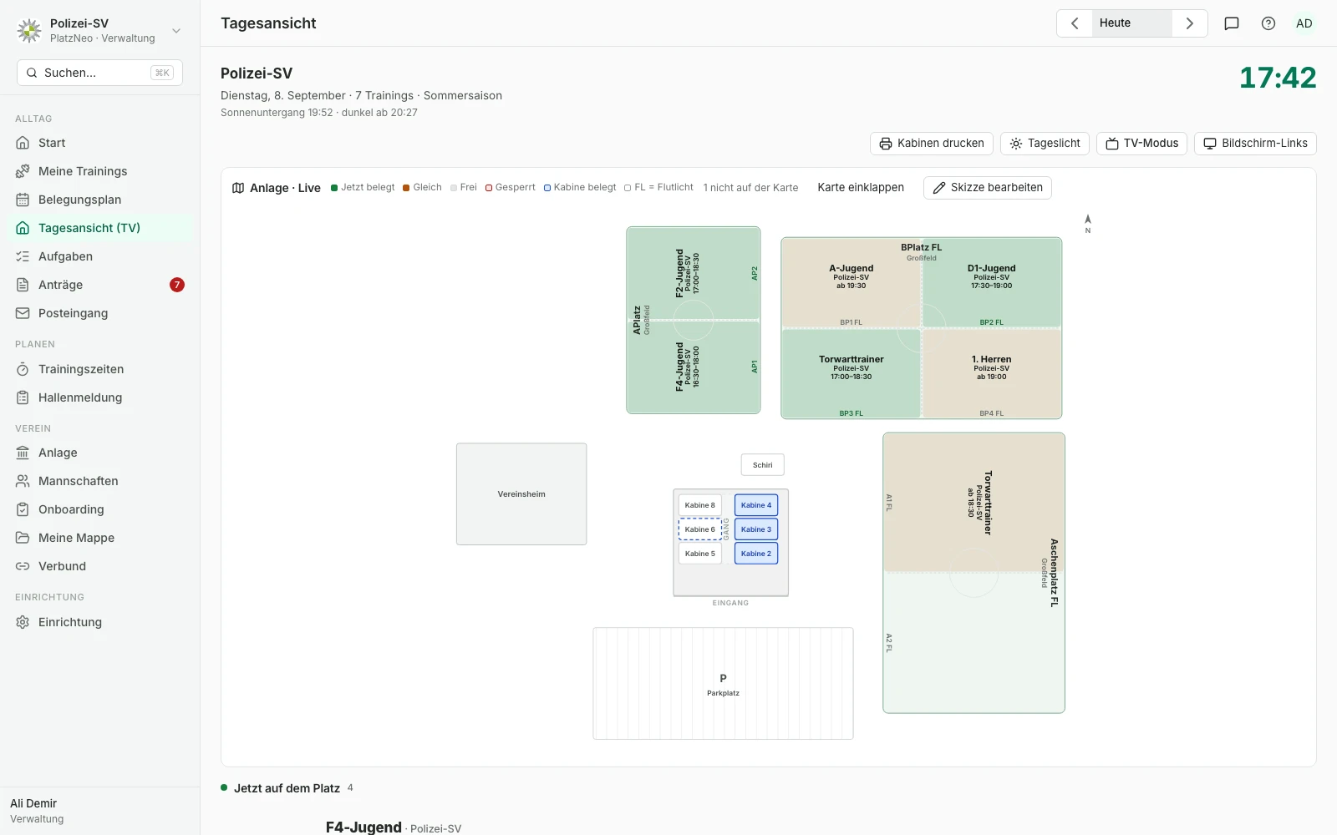
Task: Open Onboarding in sidebar
Action: [100, 509]
